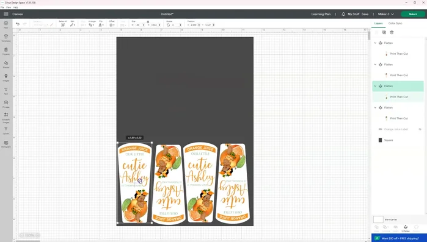Open the Learning Plan link
Viewport: 427px width, 242px height.
click(x=321, y=14)
